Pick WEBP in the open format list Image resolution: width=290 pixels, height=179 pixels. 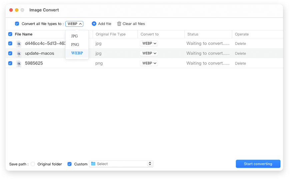coord(77,53)
